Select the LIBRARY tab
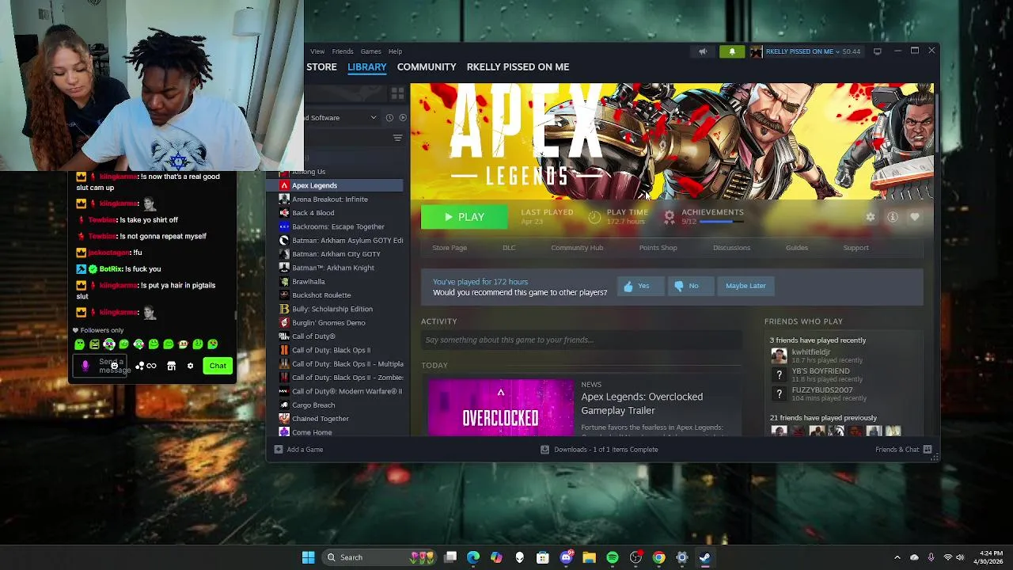This screenshot has width=1013, height=570. pos(367,66)
